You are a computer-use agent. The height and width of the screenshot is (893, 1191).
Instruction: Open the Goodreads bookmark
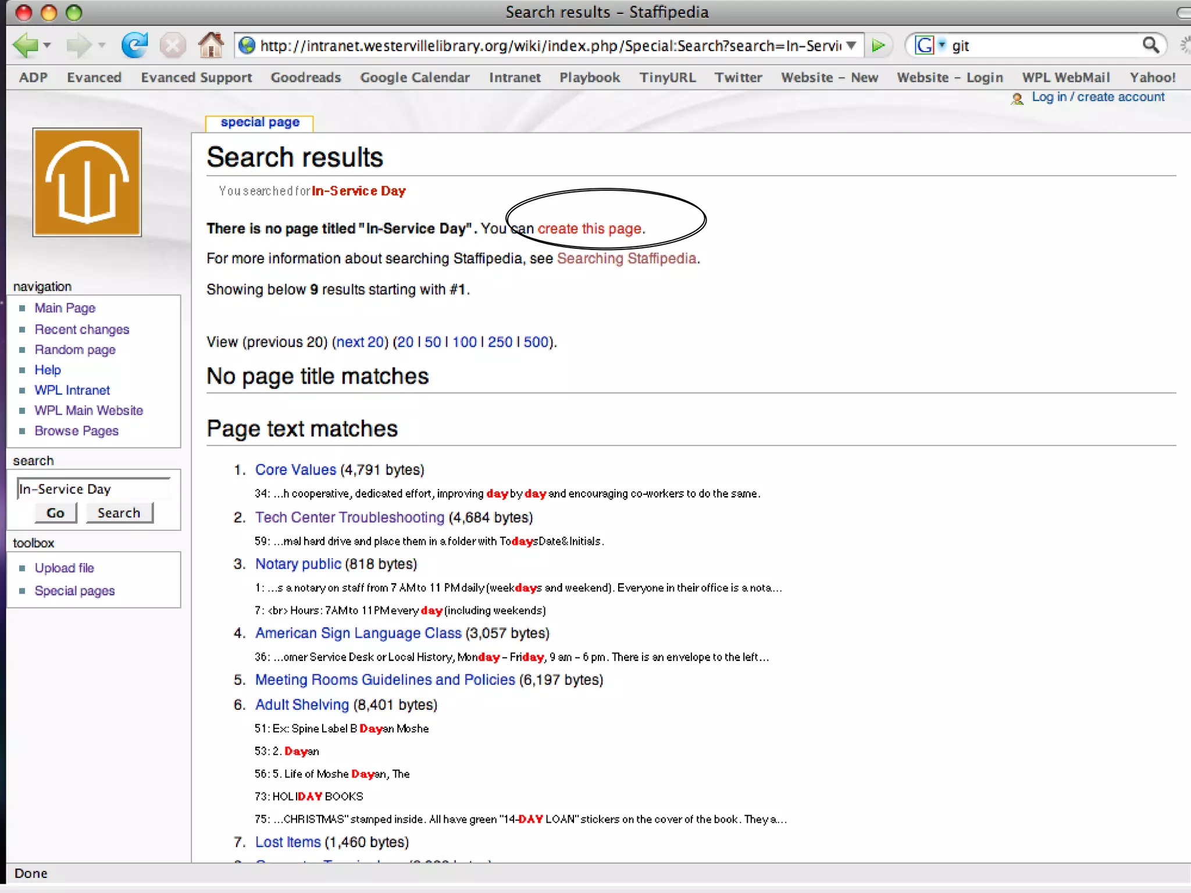click(x=305, y=77)
